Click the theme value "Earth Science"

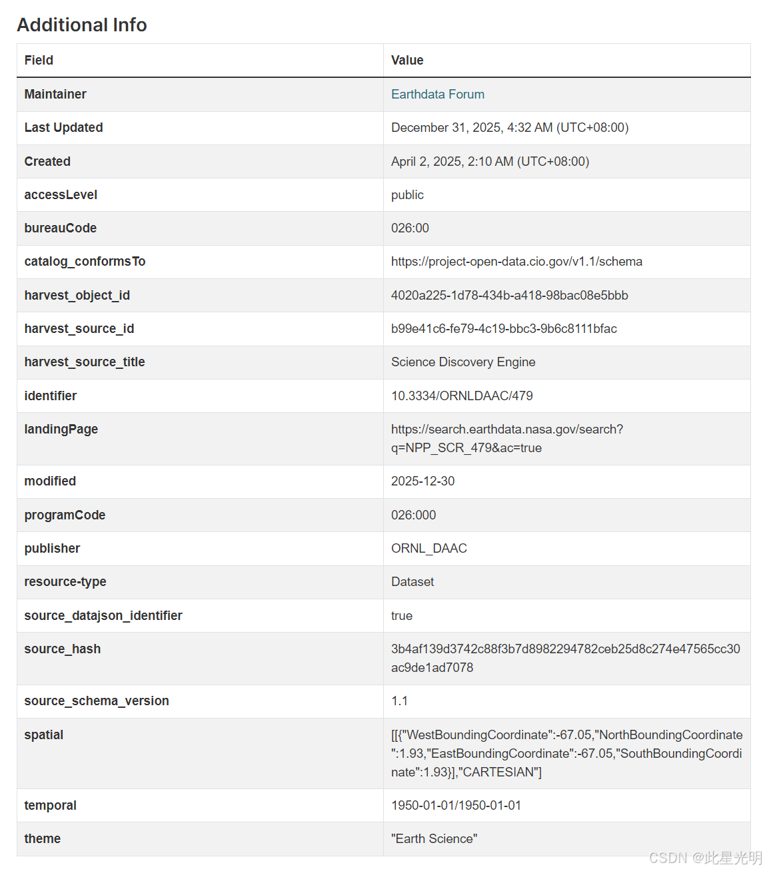[x=434, y=839]
